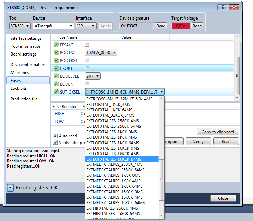The height and width of the screenshot is (221, 253).
Task: Open the Production file section
Action: pos(24,99)
